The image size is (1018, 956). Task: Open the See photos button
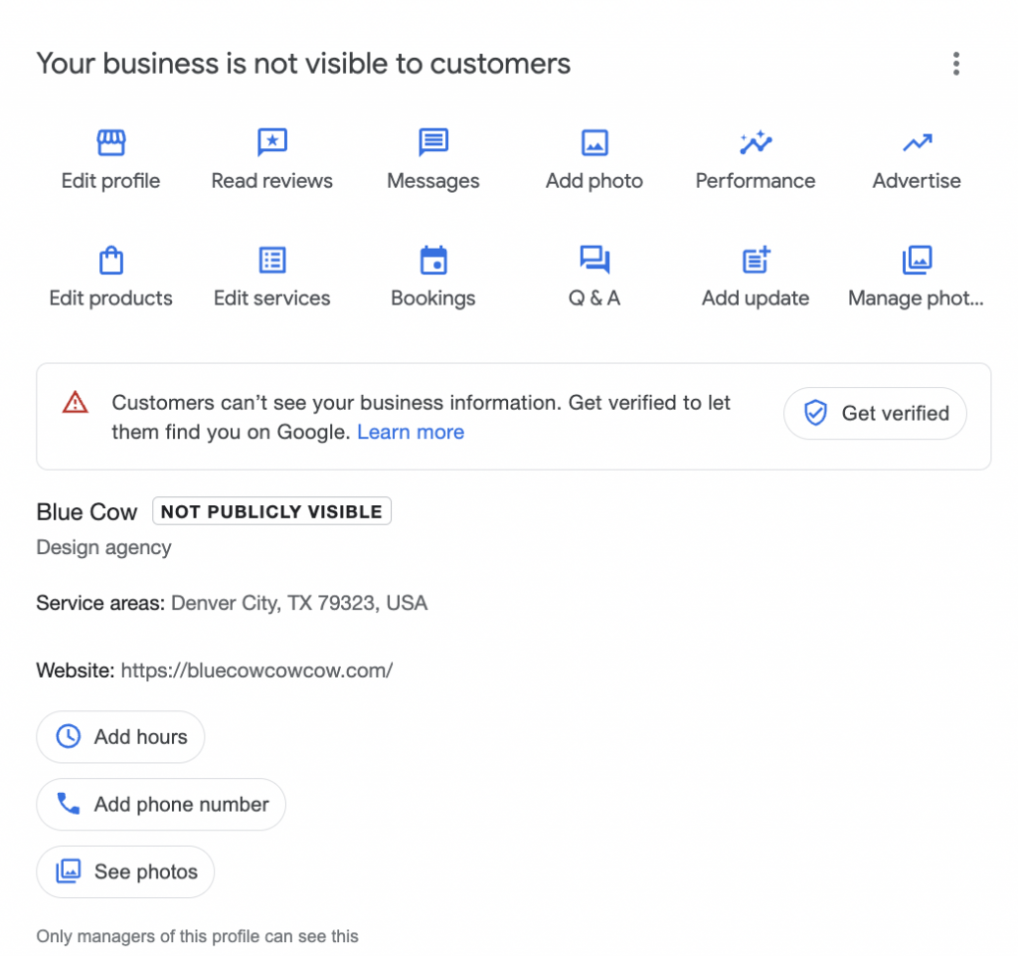(125, 872)
